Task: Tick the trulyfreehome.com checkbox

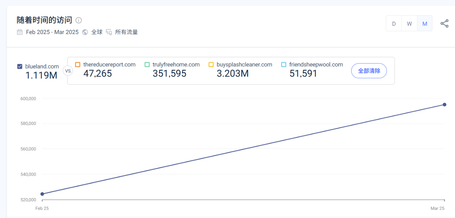Action: pyautogui.click(x=147, y=65)
